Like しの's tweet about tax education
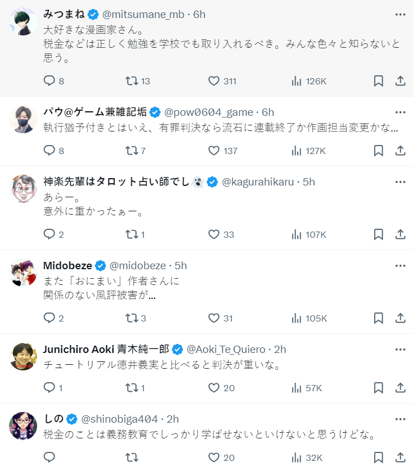 click(214, 458)
